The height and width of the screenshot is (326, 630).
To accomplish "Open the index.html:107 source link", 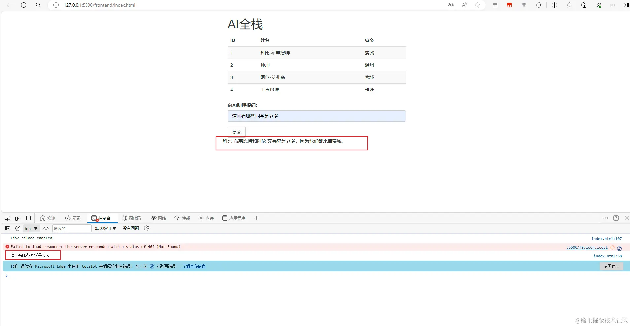I will 607,238.
